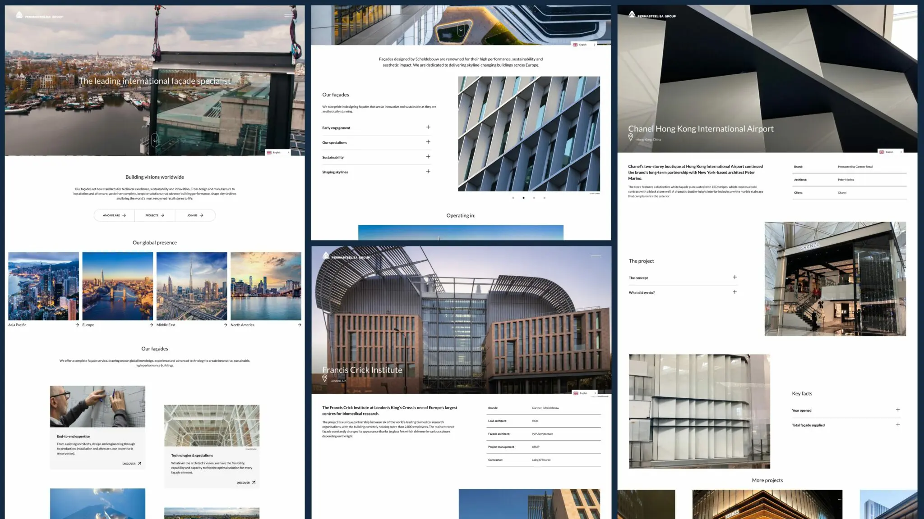Click the arrow icon beside Asia Pacific
Viewport: 924px width, 519px height.
coord(78,324)
